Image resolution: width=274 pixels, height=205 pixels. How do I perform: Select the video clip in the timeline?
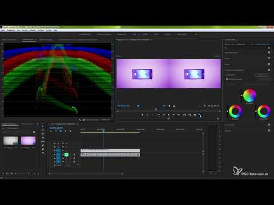pyautogui.click(x=110, y=150)
